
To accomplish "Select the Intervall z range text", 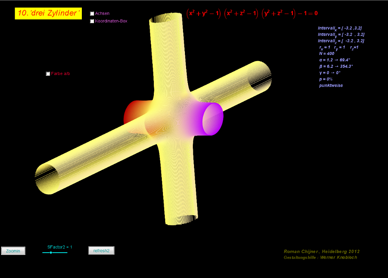I will (341, 41).
